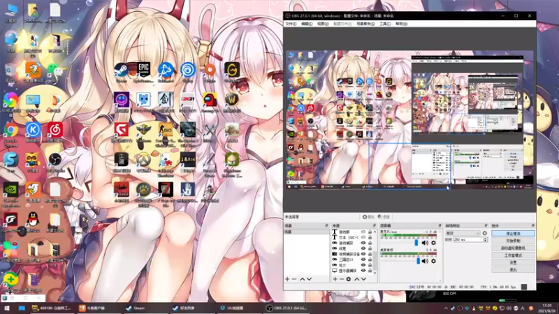Screen dimensions: 559x314
Task: Open 桌面音频 audio settings gear
Action: point(433,261)
